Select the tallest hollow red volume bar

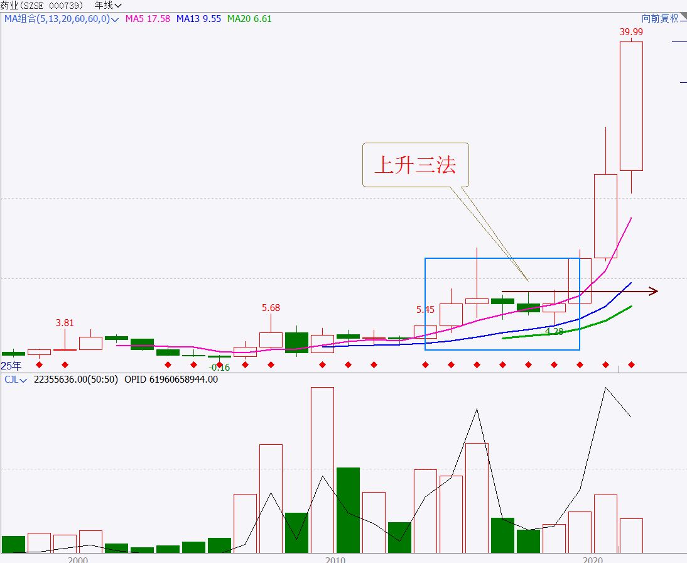point(323,470)
